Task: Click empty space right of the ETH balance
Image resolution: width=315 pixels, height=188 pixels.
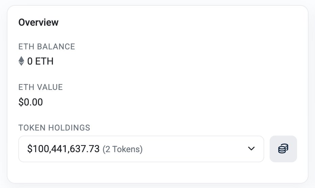Action: [169, 62]
